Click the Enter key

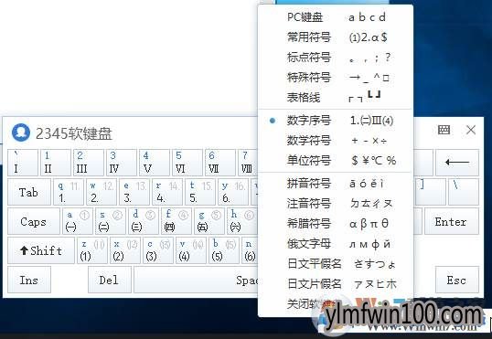[x=452, y=221]
